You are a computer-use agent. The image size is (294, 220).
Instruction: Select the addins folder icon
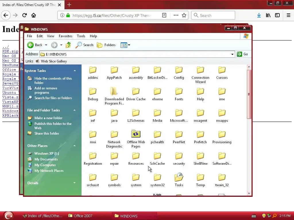pyautogui.click(x=93, y=70)
